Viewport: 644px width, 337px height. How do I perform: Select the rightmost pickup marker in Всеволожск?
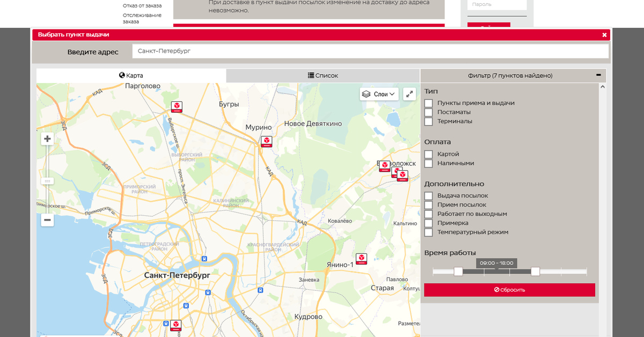coord(402,175)
